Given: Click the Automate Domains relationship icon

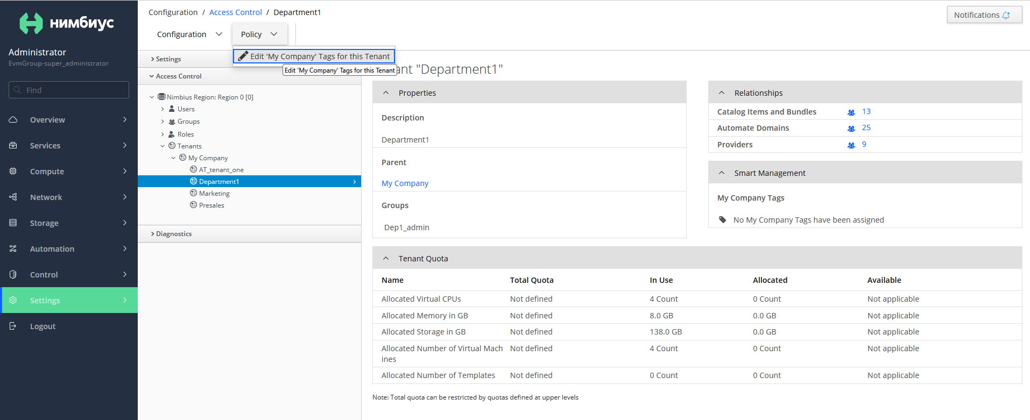Looking at the screenshot, I should point(851,128).
